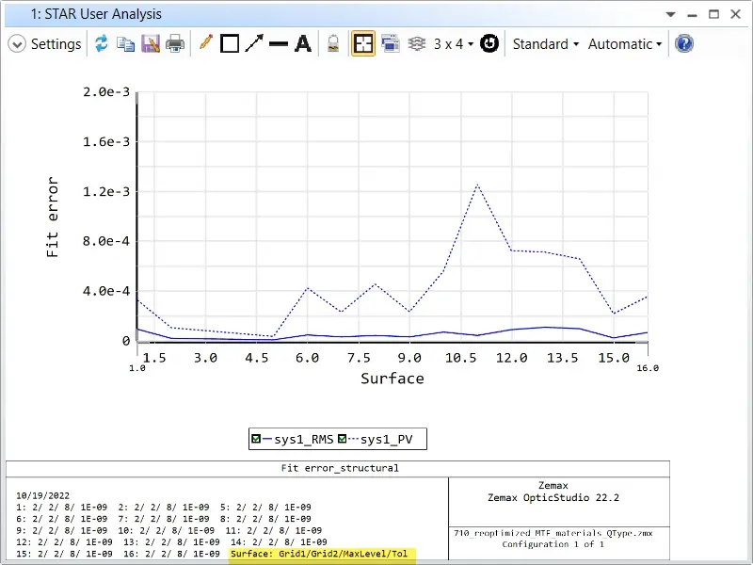Screen dimensions: 753x565
Task: Select the pencil annotation tool
Action: pos(205,42)
